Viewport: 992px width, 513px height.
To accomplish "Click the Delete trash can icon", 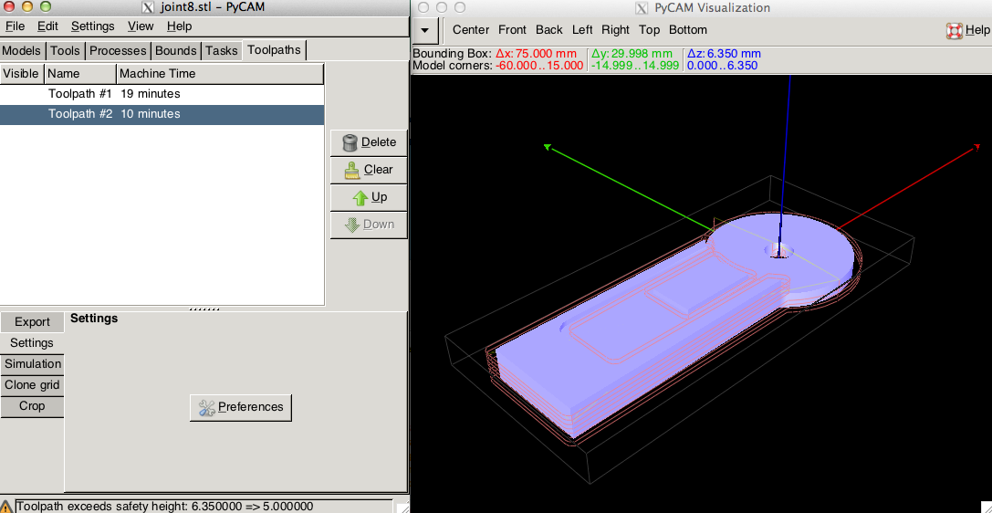I will pos(350,143).
